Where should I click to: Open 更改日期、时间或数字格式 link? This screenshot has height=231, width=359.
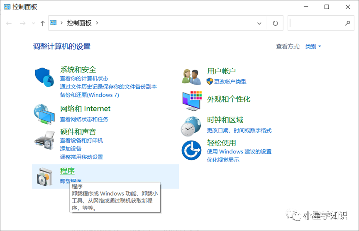coord(239,130)
